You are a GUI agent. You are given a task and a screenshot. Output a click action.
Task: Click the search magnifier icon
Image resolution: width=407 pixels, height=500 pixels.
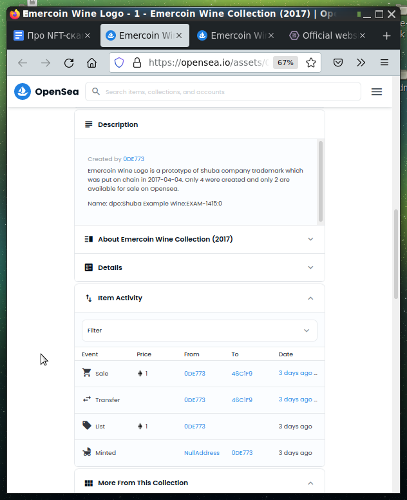[x=95, y=91]
